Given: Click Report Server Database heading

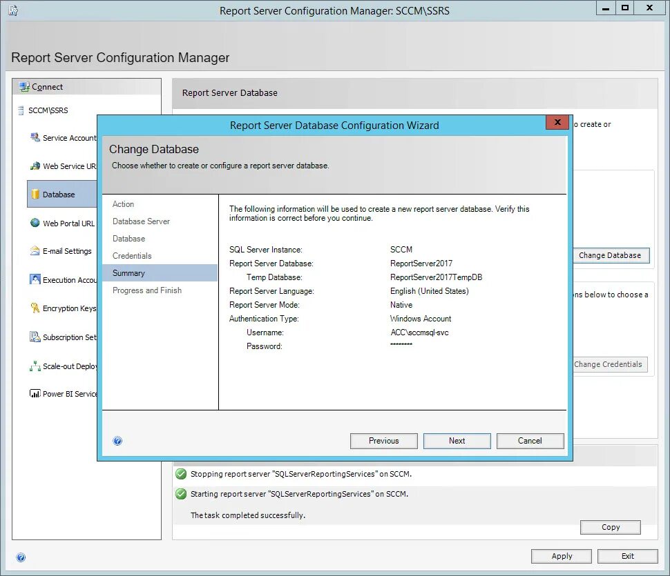Looking at the screenshot, I should [x=229, y=92].
